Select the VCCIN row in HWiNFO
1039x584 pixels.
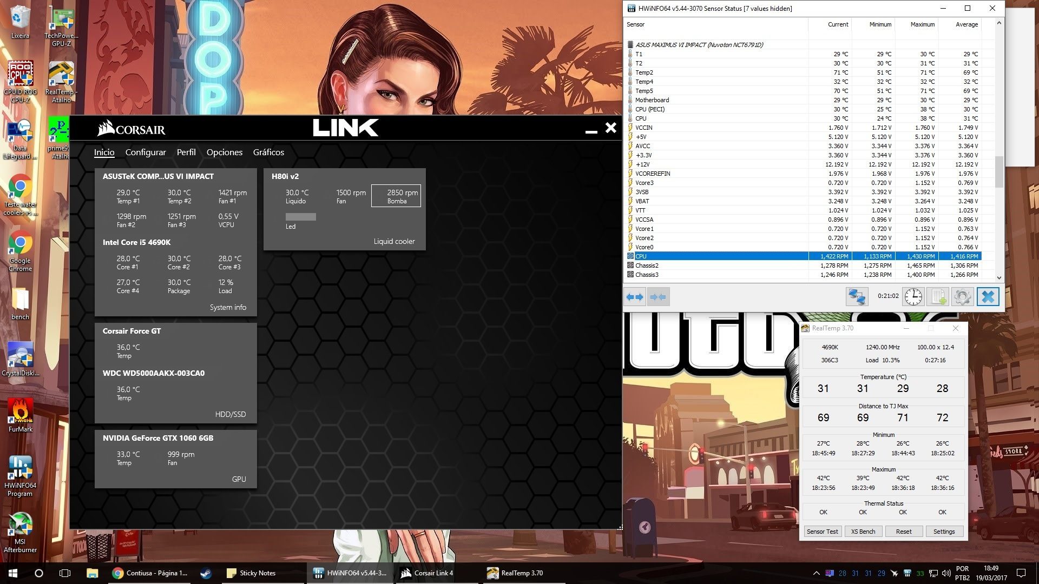[x=803, y=128]
